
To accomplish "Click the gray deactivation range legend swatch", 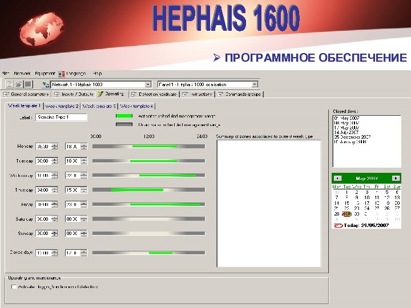I will click(x=124, y=125).
